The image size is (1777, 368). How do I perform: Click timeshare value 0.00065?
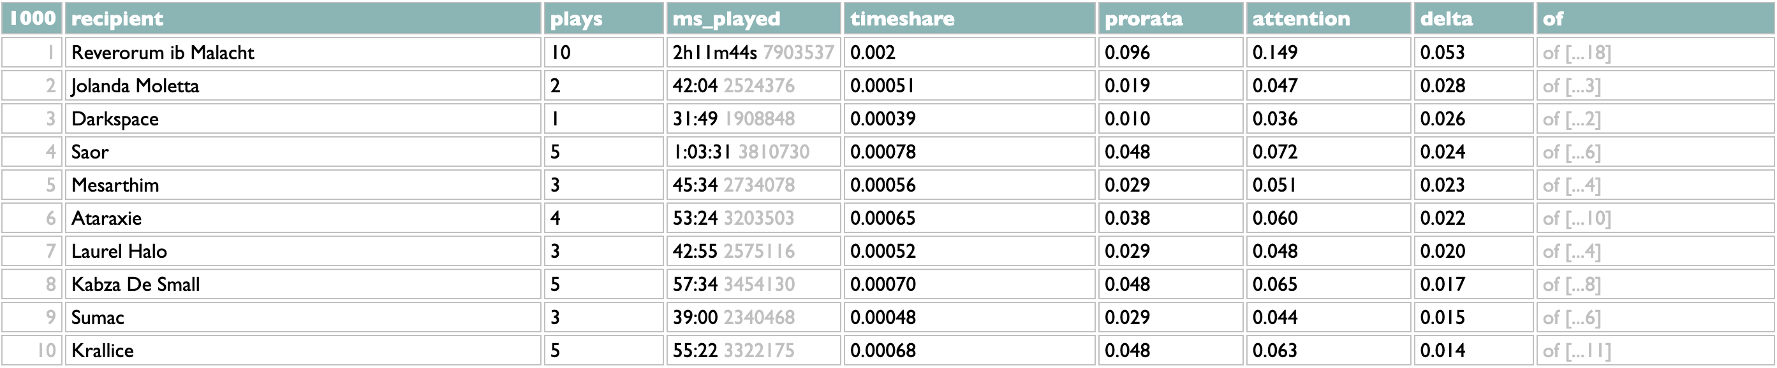883,218
